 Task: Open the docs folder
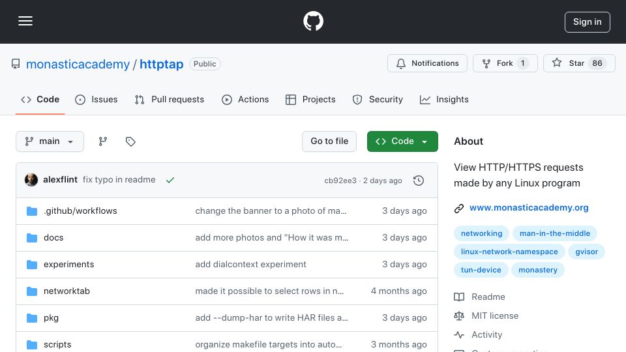[53, 237]
